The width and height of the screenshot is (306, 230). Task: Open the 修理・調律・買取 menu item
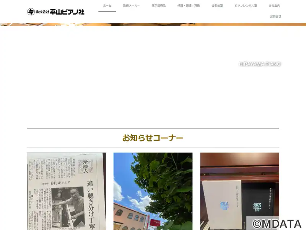pyautogui.click(x=189, y=6)
